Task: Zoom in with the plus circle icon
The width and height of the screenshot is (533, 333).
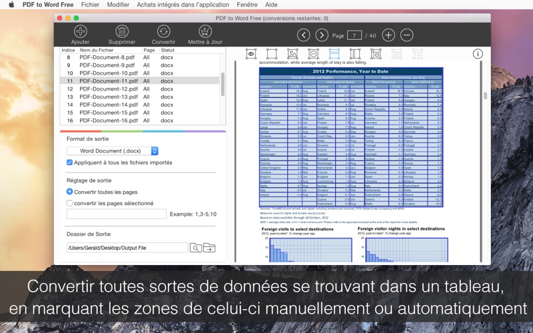Action: 388,35
